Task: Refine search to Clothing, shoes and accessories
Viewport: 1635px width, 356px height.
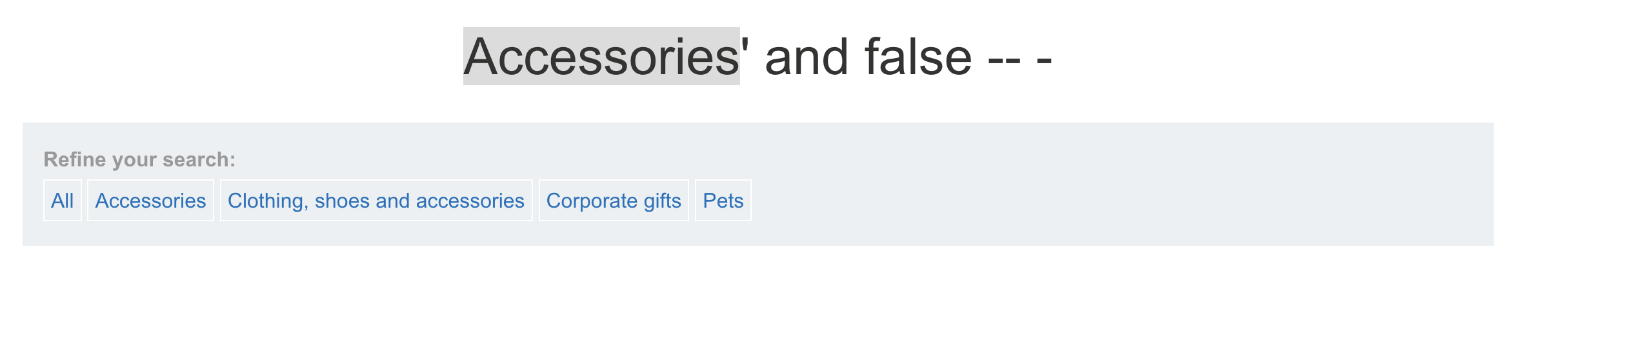Action: tap(376, 201)
